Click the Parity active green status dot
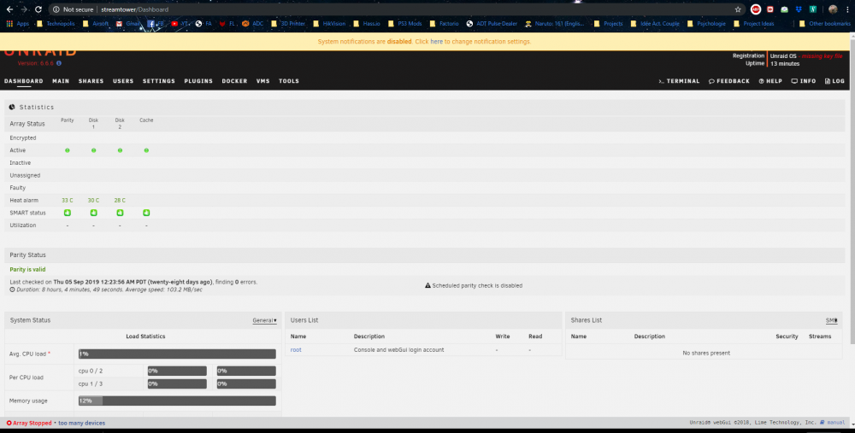 click(x=67, y=150)
